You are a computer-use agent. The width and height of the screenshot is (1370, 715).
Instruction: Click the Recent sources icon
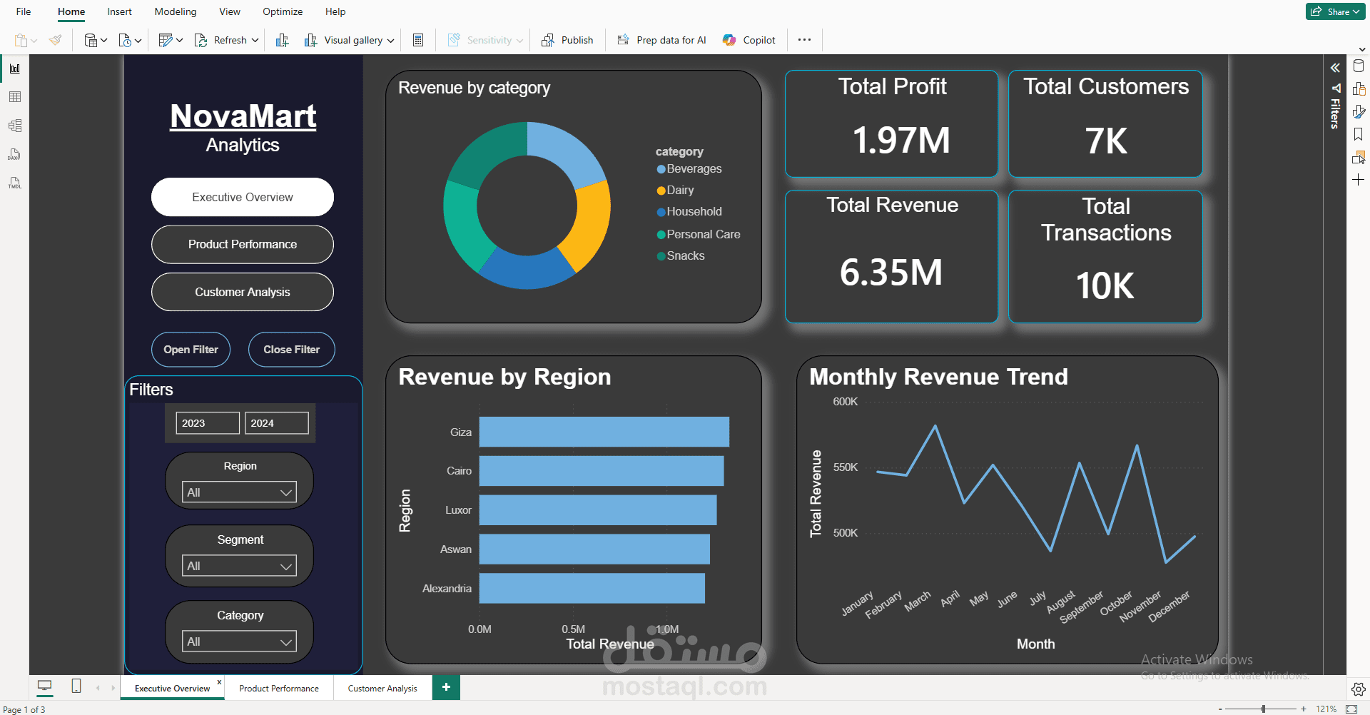tap(125, 40)
